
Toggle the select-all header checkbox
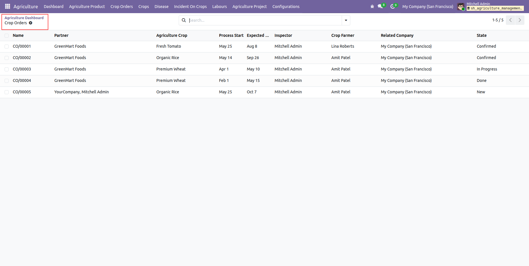pos(7,36)
